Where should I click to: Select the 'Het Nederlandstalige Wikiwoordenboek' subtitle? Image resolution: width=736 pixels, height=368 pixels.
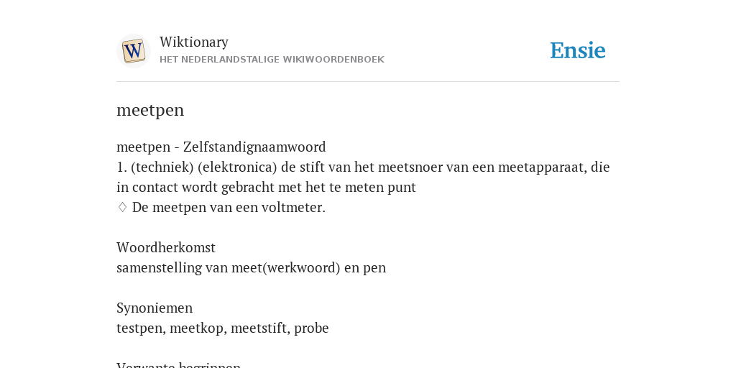pos(272,60)
